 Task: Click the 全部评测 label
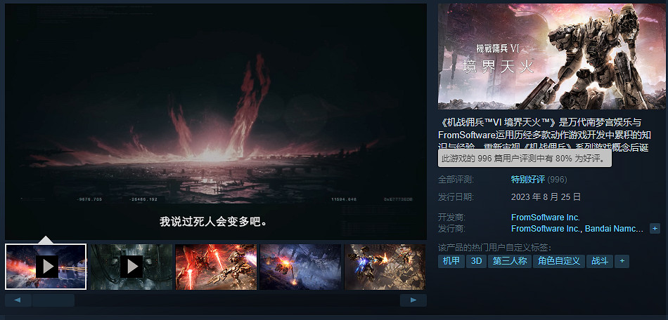(x=456, y=180)
